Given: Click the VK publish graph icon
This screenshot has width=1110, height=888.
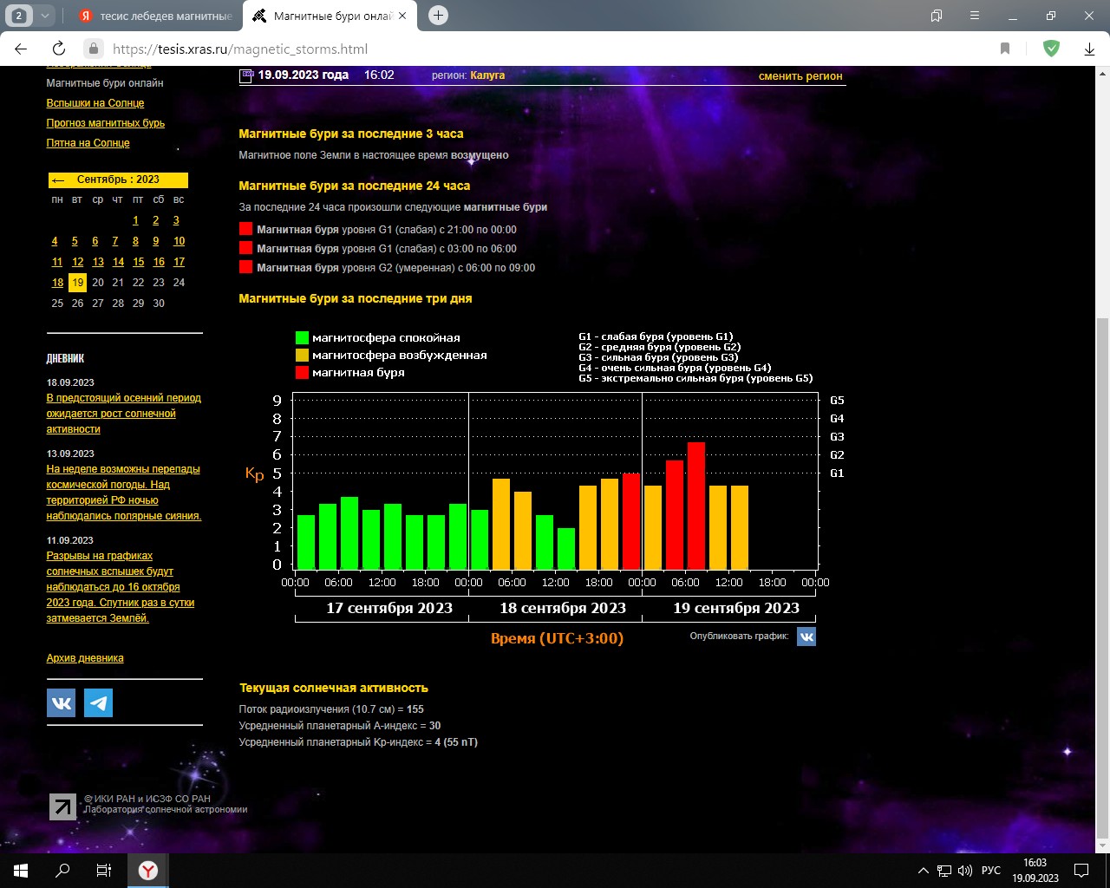Looking at the screenshot, I should click(806, 637).
